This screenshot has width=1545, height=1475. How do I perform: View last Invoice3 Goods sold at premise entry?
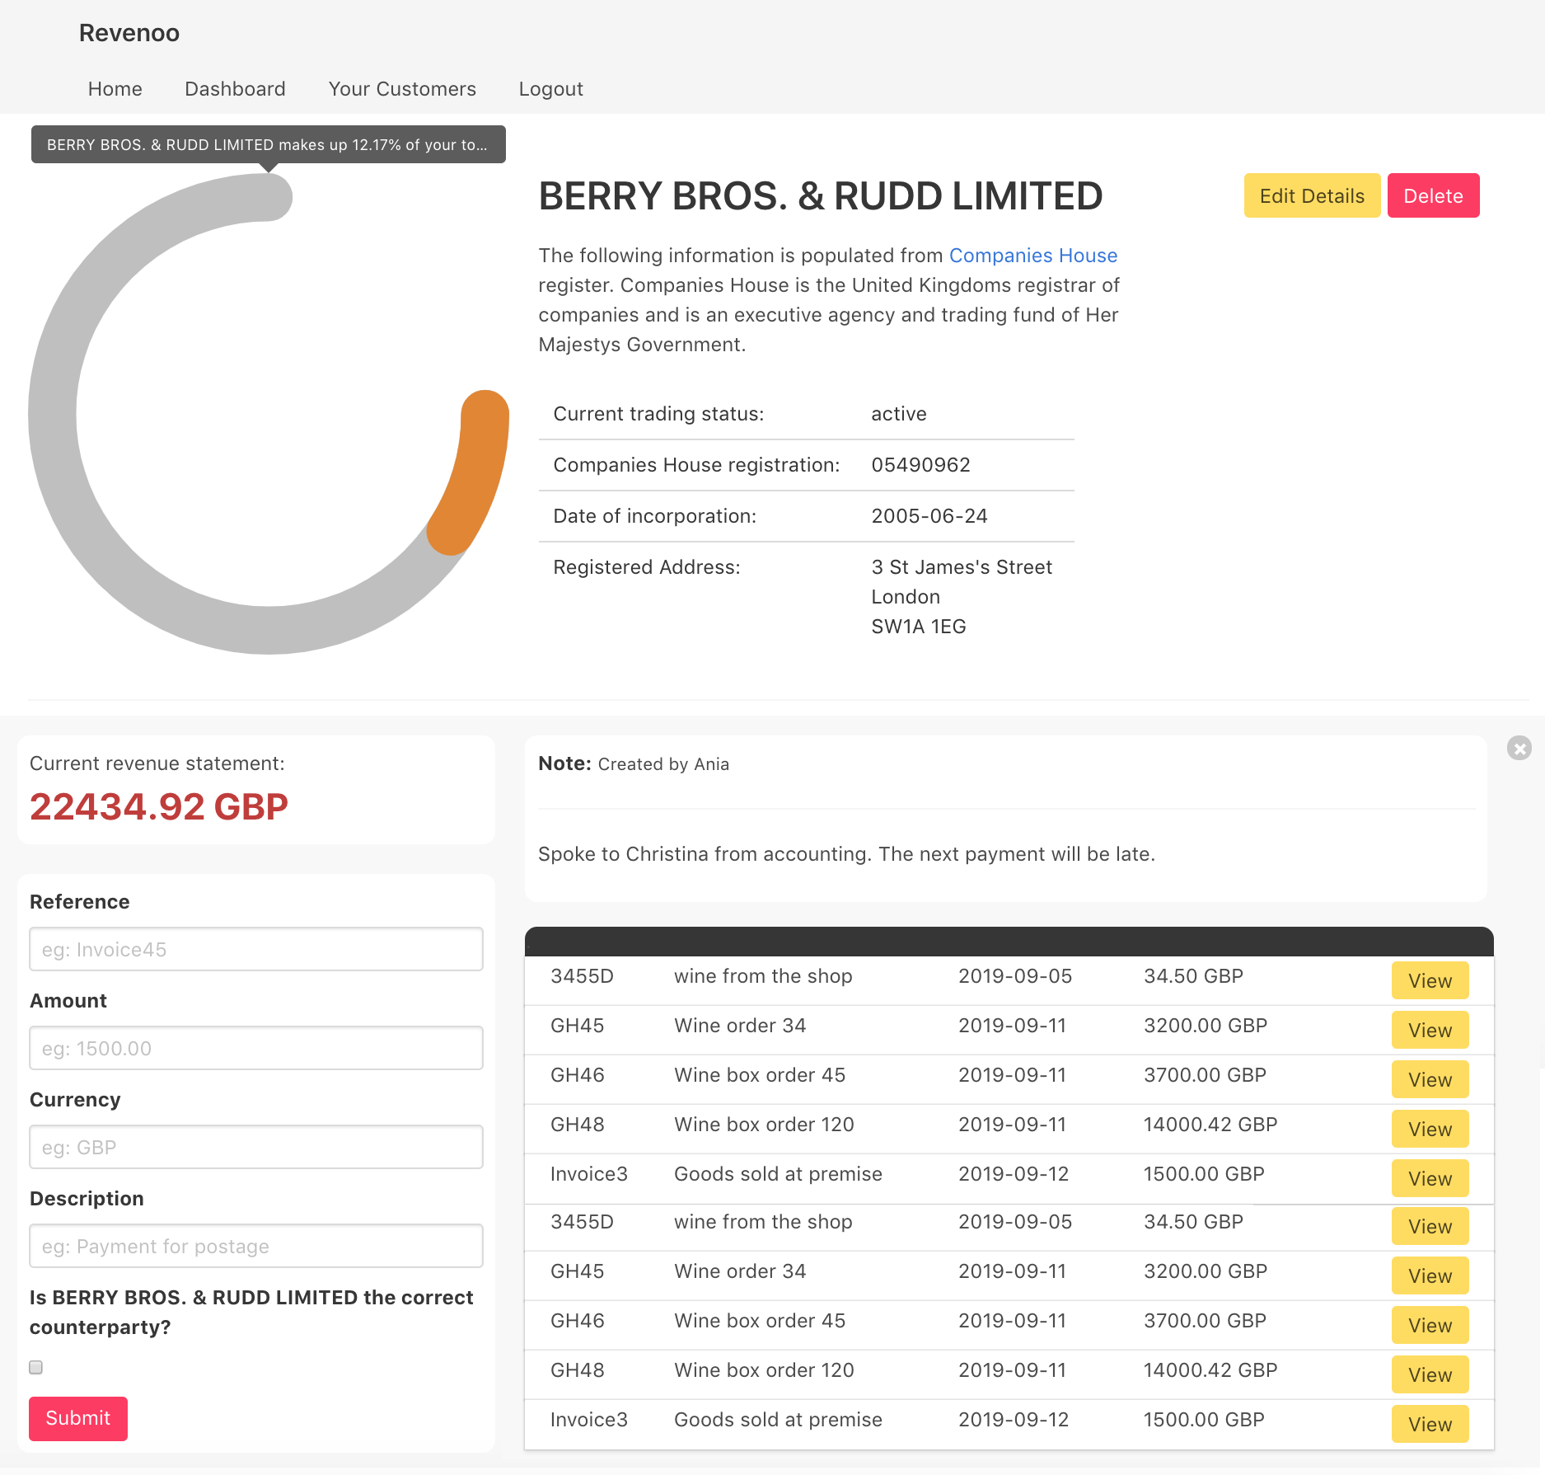coord(1430,1424)
